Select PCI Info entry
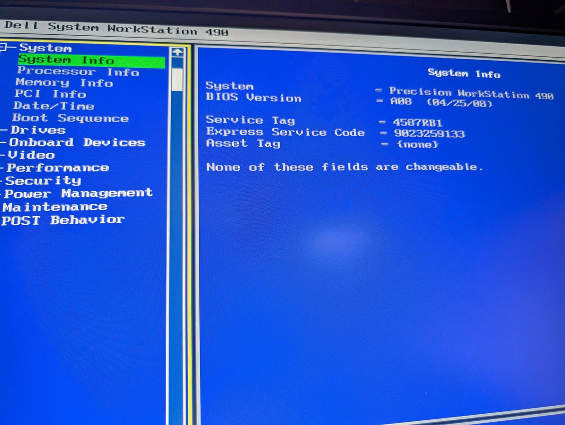 (x=50, y=94)
